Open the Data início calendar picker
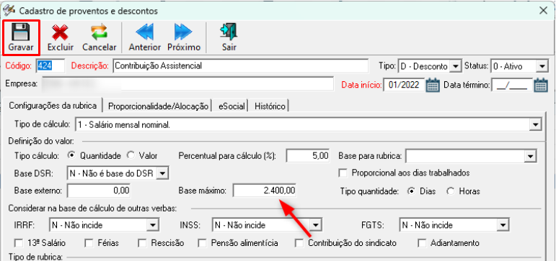Viewport: 556px width, 261px height. click(433, 86)
